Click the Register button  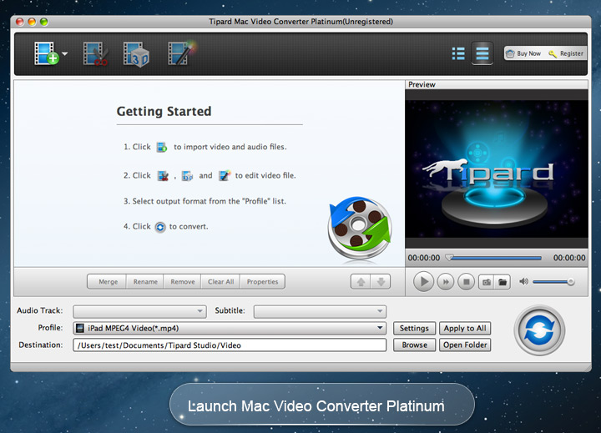[x=566, y=53]
